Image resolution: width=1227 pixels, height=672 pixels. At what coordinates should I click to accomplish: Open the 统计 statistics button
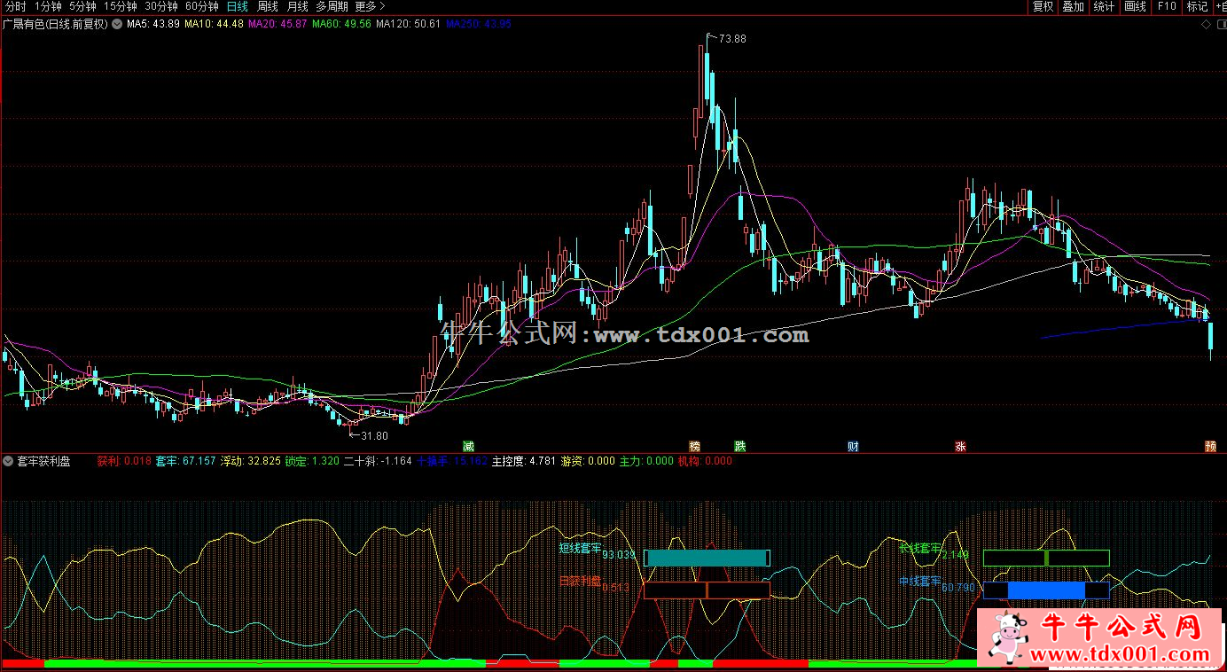[x=1104, y=6]
